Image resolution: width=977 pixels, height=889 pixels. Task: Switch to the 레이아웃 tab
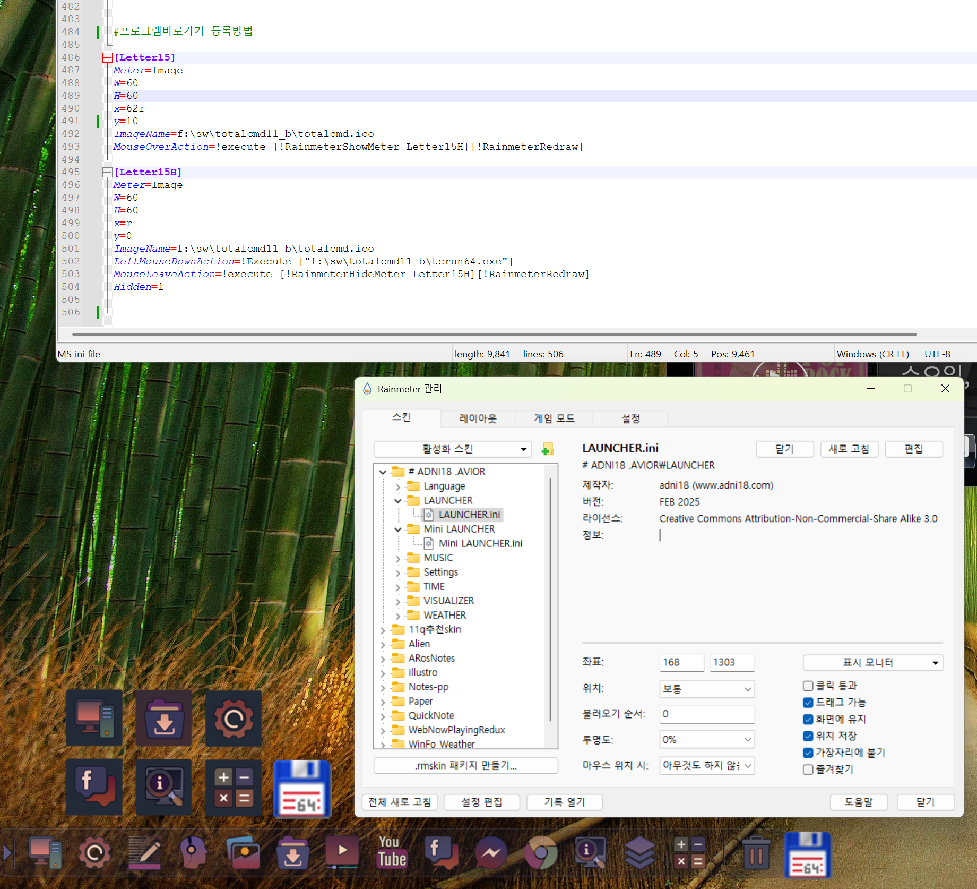(x=478, y=418)
